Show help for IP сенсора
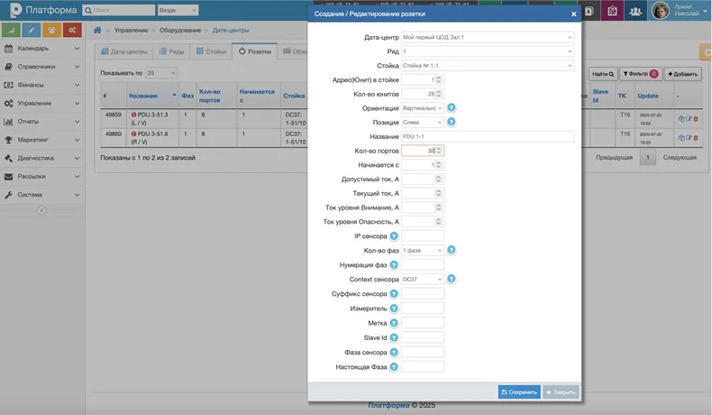Screen dimensions: 712x415 [x=394, y=235]
